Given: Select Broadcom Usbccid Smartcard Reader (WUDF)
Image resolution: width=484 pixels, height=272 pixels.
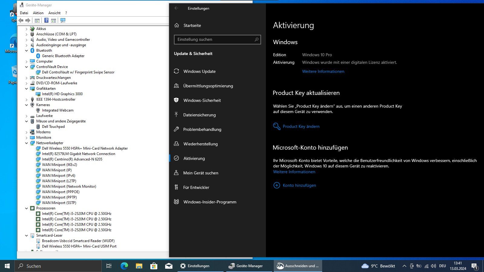Looking at the screenshot, I should click(78, 241).
